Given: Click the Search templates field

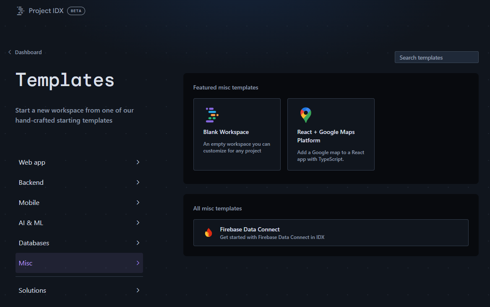Looking at the screenshot, I should click(436, 57).
